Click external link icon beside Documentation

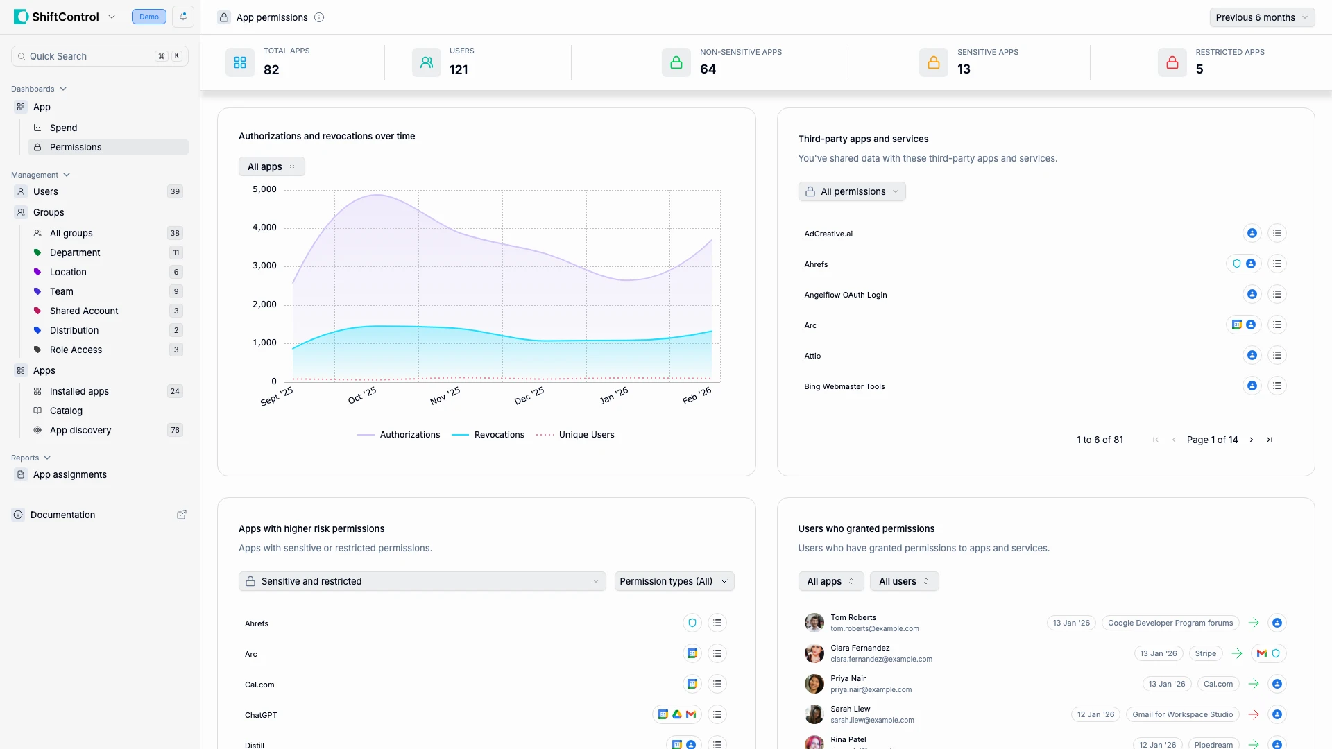point(182,515)
